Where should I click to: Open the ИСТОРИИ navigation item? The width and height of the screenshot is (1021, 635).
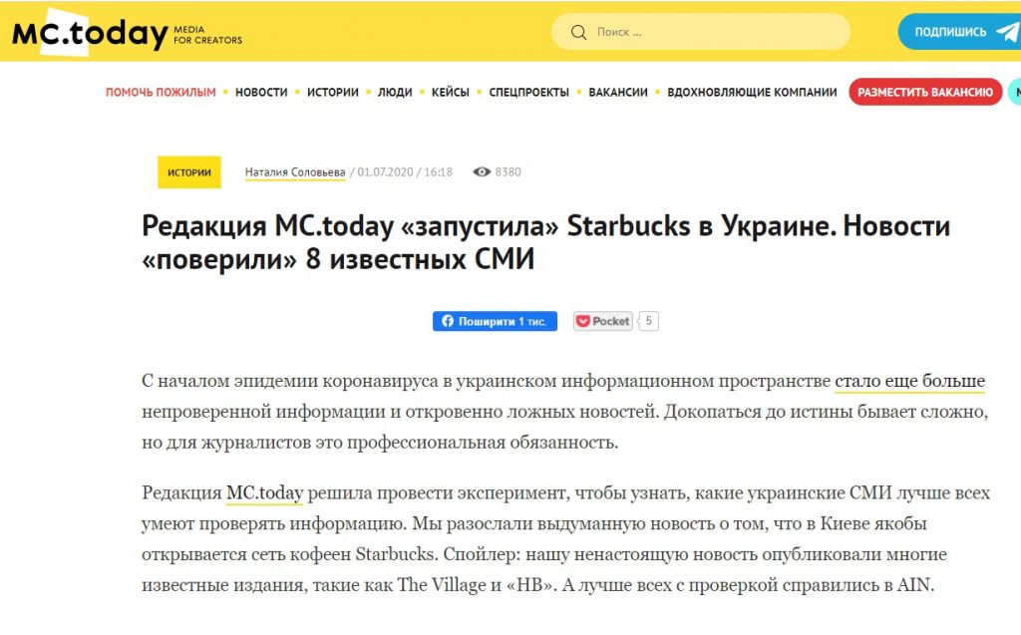click(x=333, y=93)
